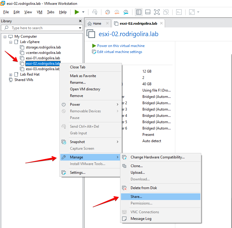Click the send Ctrl+Alt+Del toolbar icon
This screenshot has width=232, height=228.
point(95,12)
